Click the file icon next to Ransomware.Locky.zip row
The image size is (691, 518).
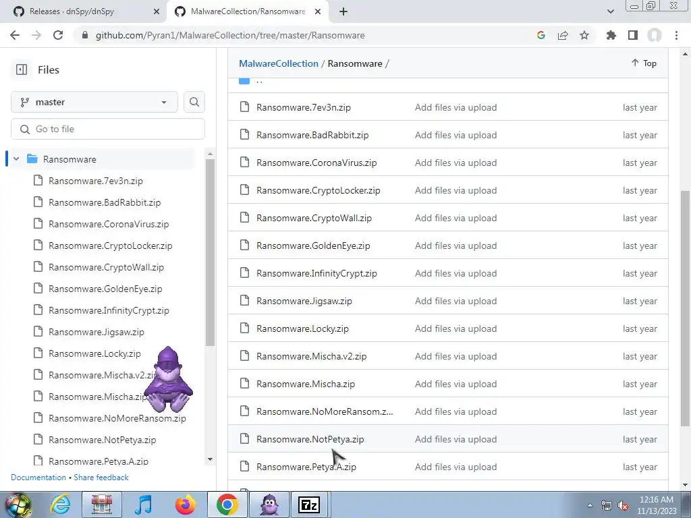tap(244, 328)
